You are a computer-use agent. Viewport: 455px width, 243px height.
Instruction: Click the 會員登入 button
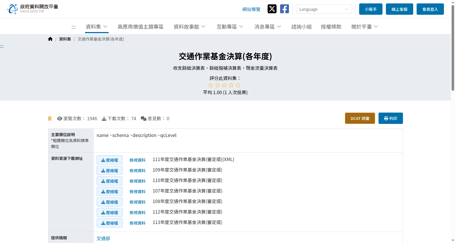click(x=430, y=9)
